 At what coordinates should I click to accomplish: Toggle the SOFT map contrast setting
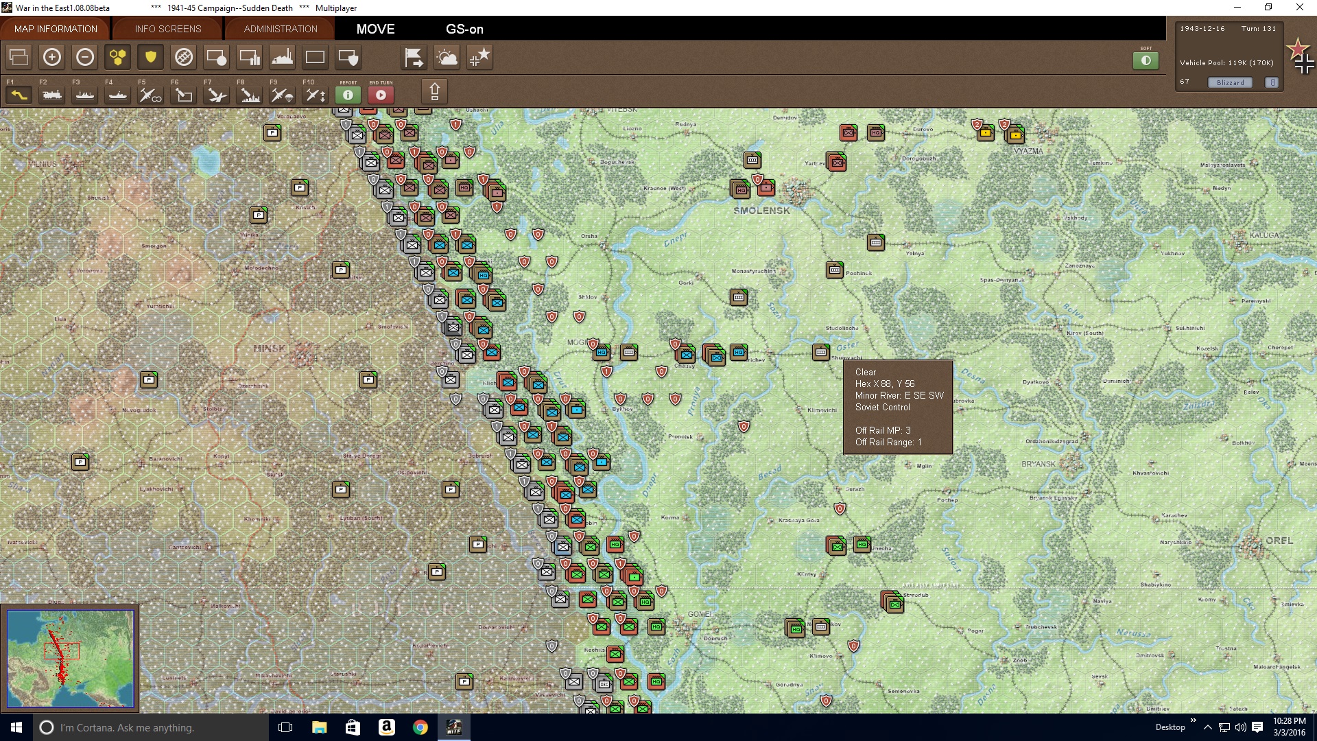1144,60
